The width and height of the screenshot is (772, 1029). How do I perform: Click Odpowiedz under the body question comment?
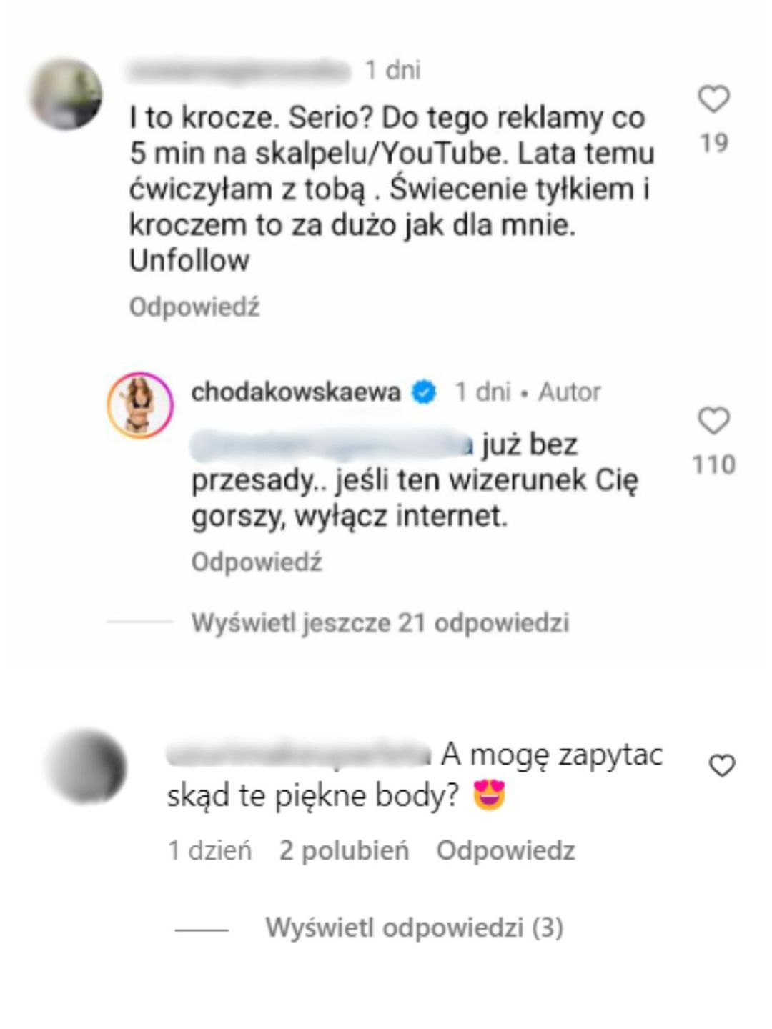point(505,850)
